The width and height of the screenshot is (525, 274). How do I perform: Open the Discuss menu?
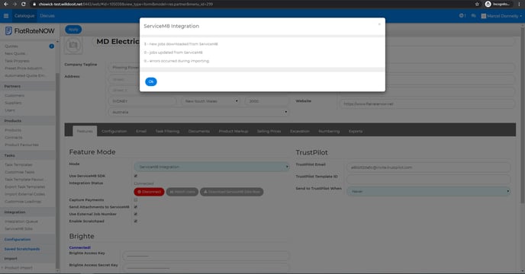[x=47, y=16]
